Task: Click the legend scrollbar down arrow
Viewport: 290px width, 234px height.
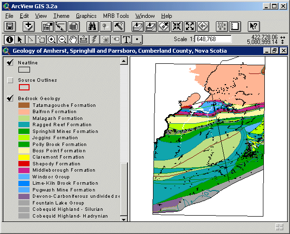Action: click(124, 219)
